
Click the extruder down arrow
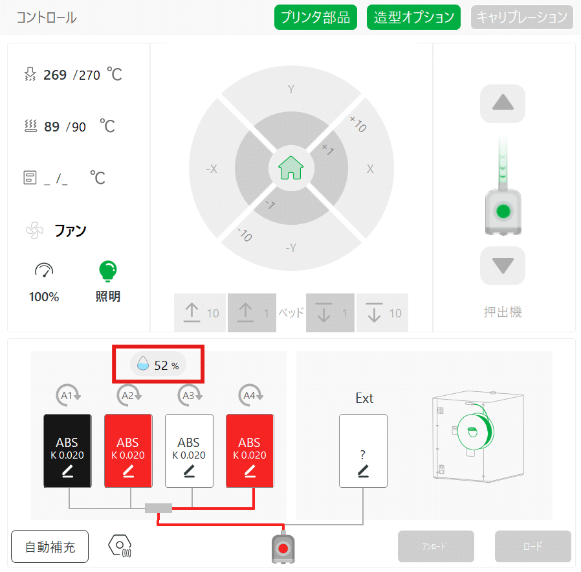[x=503, y=265]
